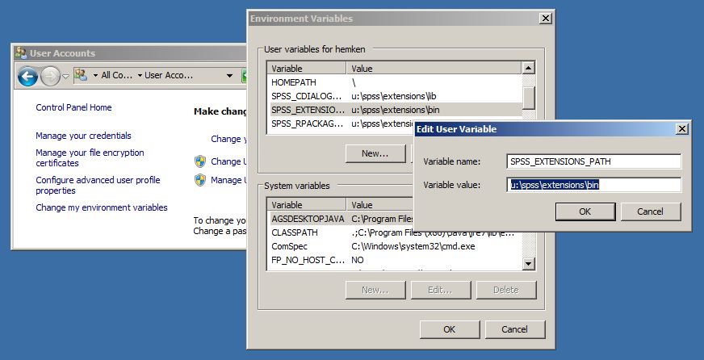Select the SPSS_CDIALOG... user variable row
This screenshot has height=360, width=704.
pos(396,96)
